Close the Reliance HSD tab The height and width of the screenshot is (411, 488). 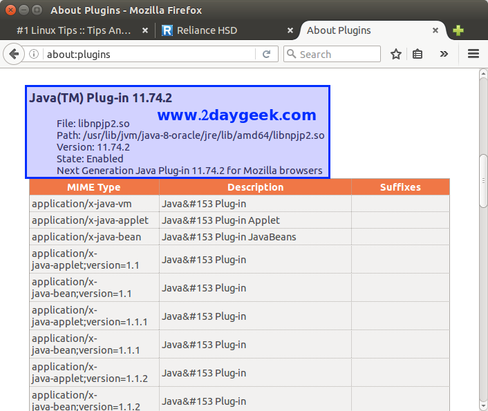click(290, 30)
